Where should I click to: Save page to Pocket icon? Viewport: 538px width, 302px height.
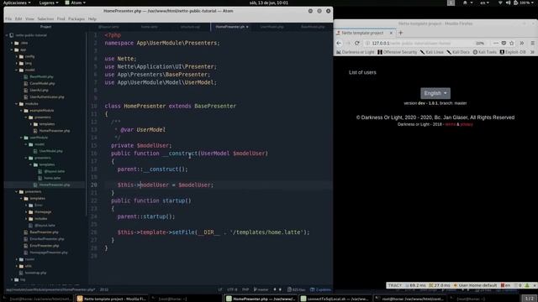(x=504, y=43)
